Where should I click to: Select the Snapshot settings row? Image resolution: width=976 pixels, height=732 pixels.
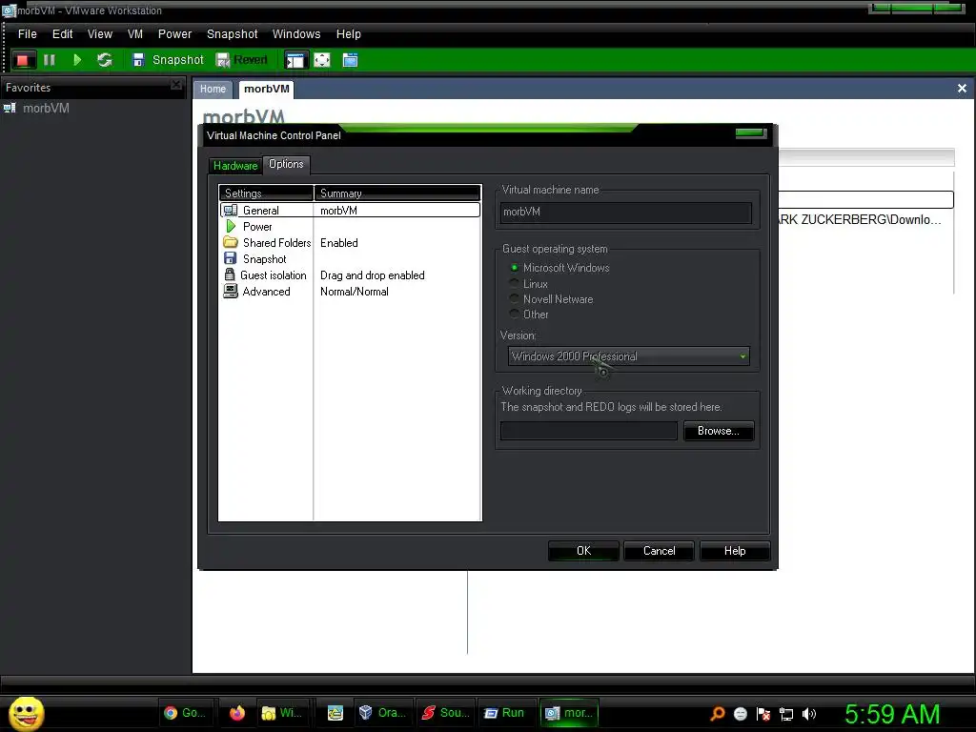(350, 259)
